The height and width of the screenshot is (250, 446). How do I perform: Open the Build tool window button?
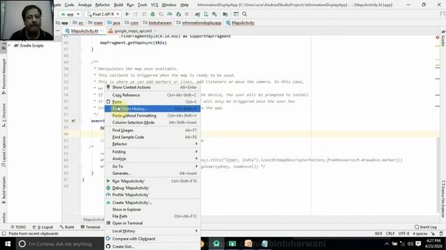(67, 227)
